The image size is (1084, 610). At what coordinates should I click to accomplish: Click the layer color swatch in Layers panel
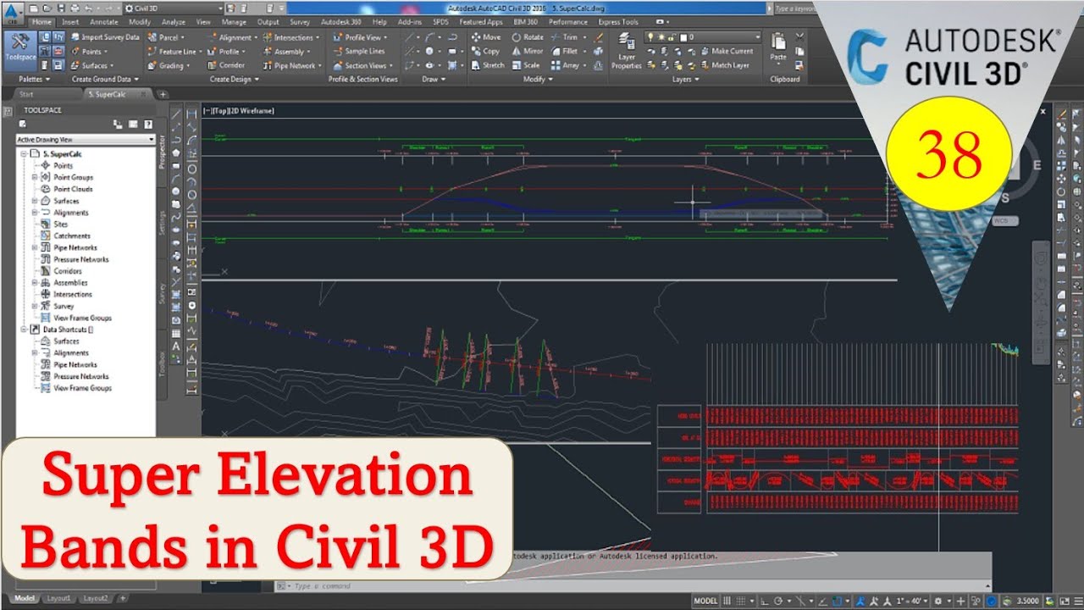(x=683, y=37)
